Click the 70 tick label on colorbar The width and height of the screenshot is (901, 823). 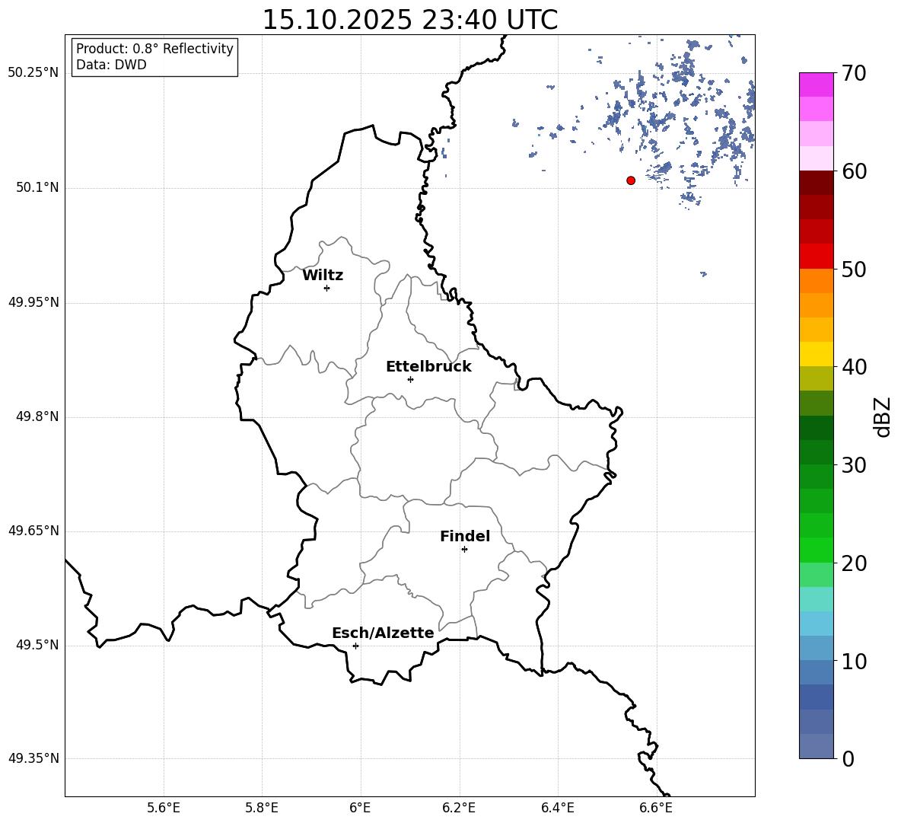pyautogui.click(x=854, y=73)
